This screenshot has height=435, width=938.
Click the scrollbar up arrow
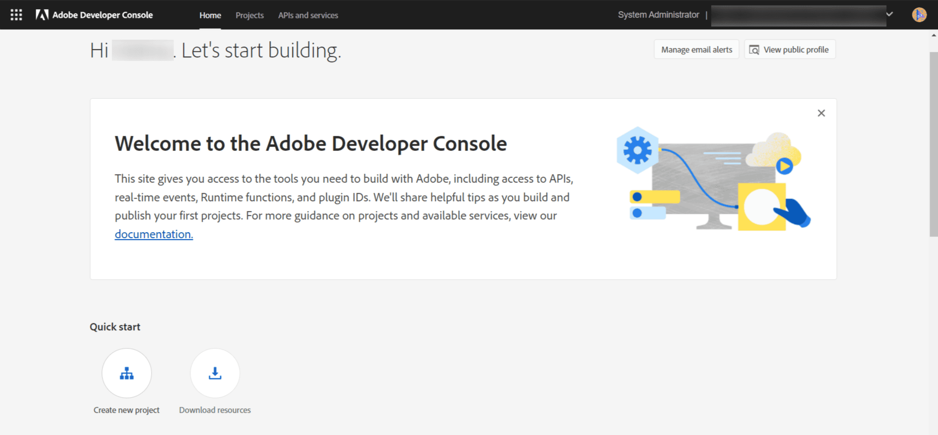pyautogui.click(x=934, y=35)
